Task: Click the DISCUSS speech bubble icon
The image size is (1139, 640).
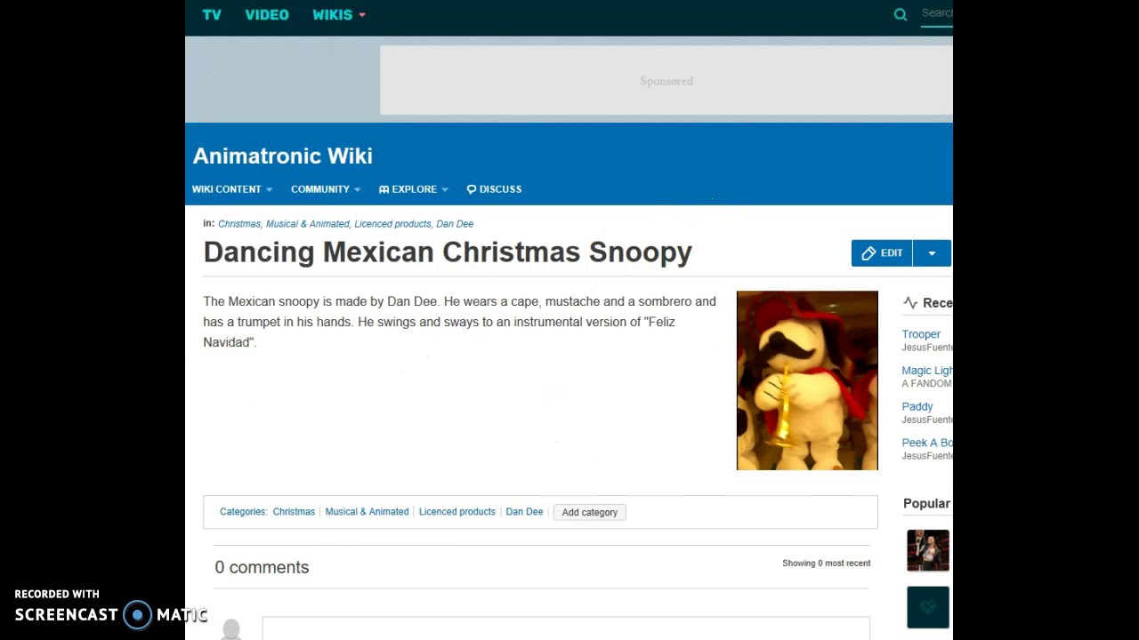Action: coord(472,189)
